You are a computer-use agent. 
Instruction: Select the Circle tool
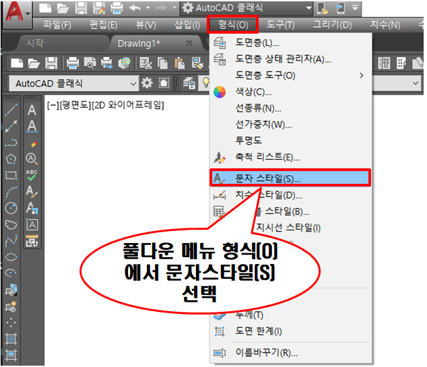point(11,208)
